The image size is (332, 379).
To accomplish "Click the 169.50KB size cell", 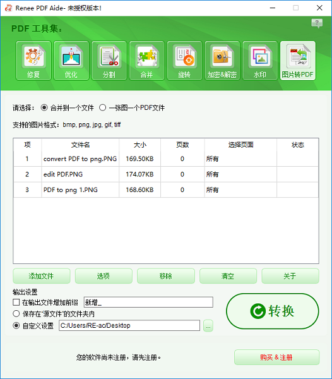I will point(139,159).
